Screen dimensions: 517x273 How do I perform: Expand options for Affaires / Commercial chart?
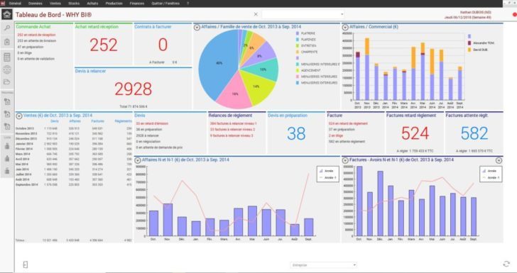pos(345,28)
